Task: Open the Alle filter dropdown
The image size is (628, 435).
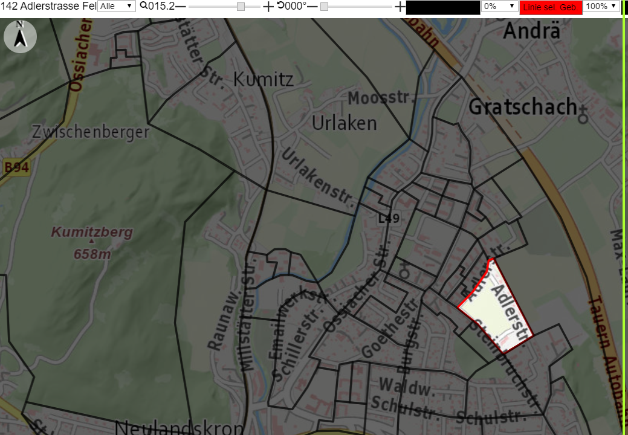Action: pyautogui.click(x=117, y=6)
